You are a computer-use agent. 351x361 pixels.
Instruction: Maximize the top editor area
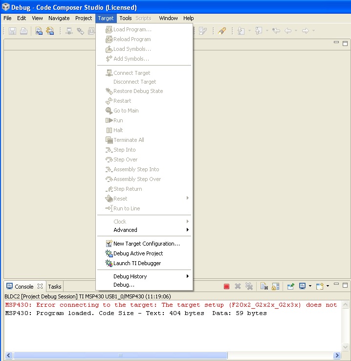pos(345,44)
